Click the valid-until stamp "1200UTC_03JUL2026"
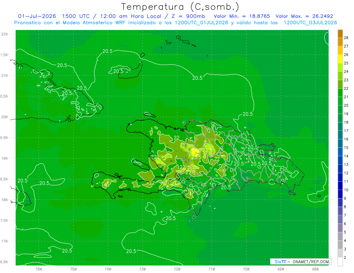Viewport: 354px width, 273px height. coord(310,23)
